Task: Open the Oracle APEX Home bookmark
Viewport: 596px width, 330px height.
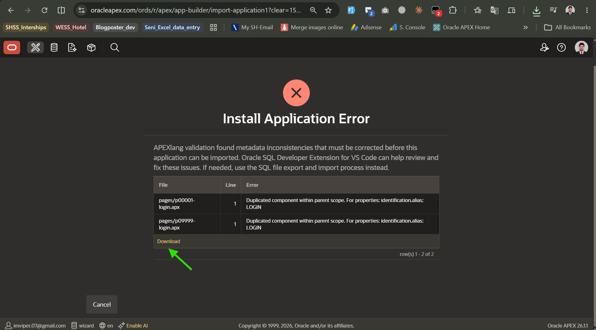Action: 462,27
